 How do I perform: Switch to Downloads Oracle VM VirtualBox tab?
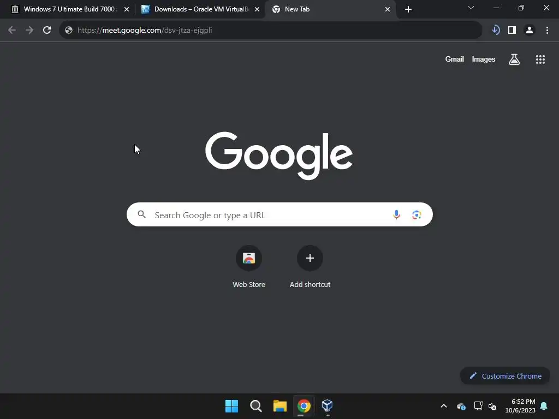pyautogui.click(x=200, y=9)
